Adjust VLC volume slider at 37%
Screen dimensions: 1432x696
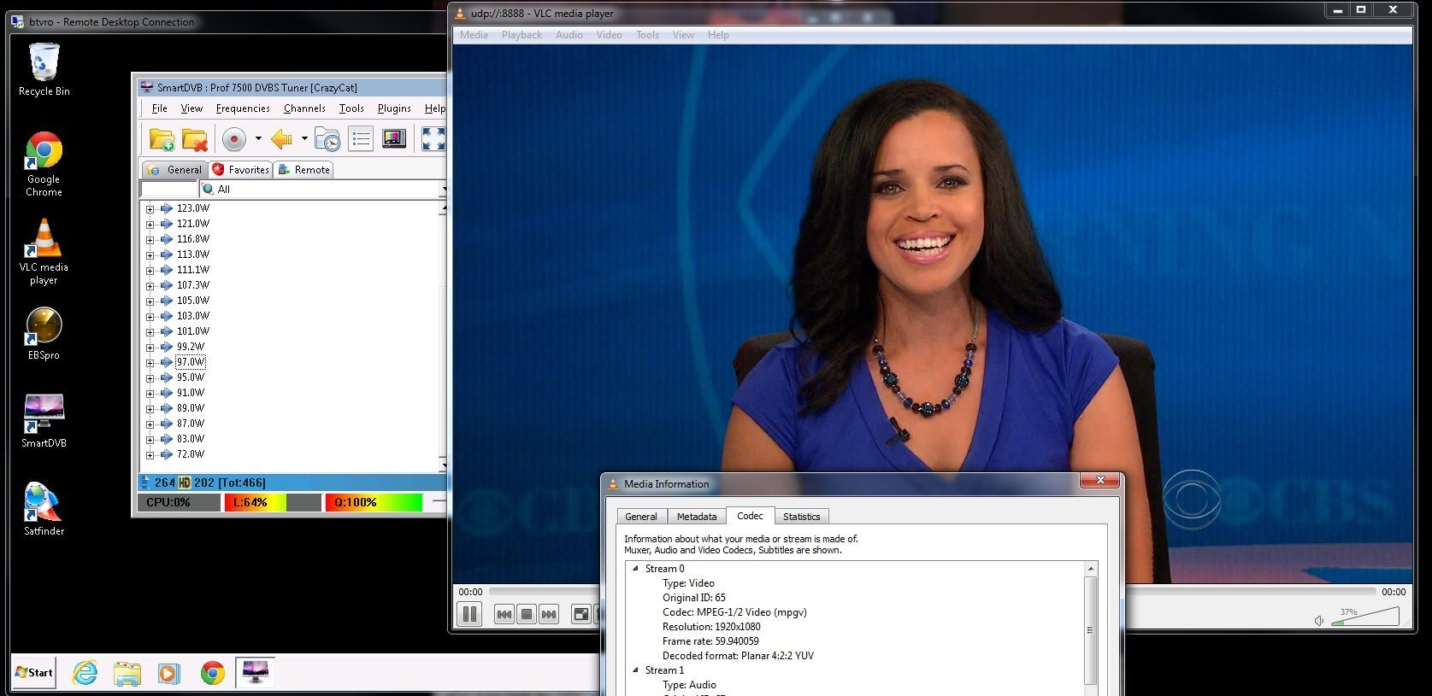point(1365,617)
